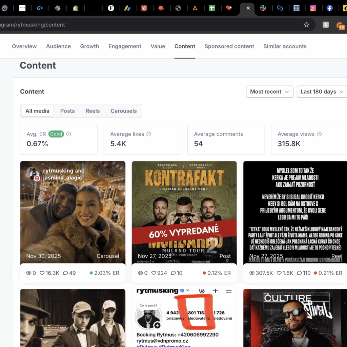Screen dimensions: 347x347
Task: Click the extension icon with 10 badge
Action: [x=340, y=25]
